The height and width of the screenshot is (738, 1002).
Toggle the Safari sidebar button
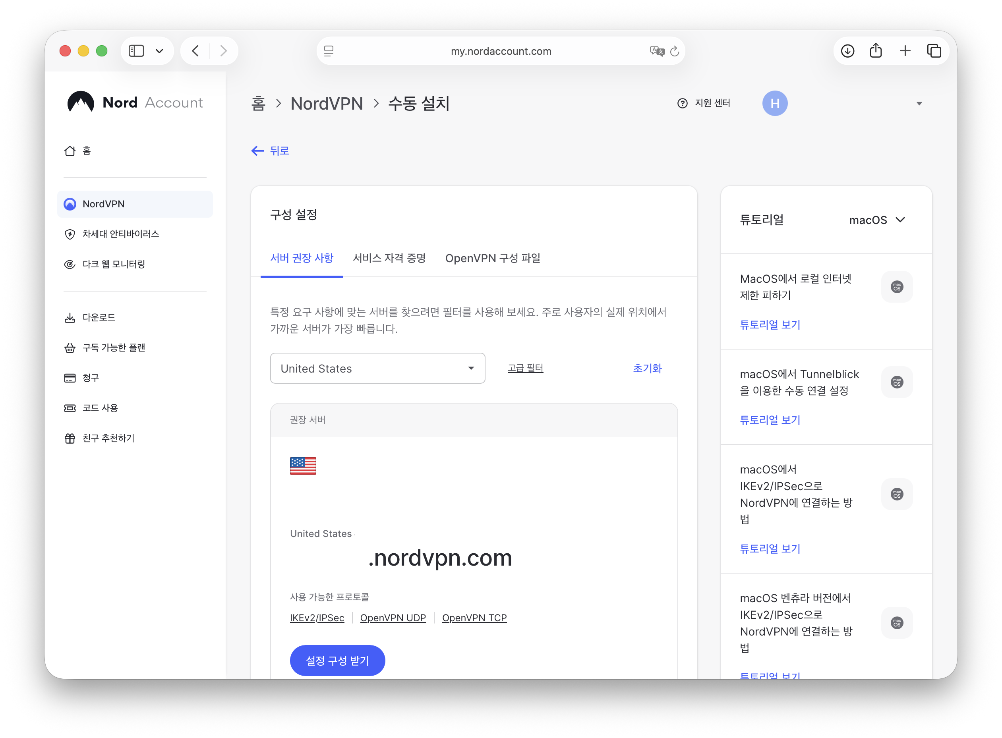(136, 51)
